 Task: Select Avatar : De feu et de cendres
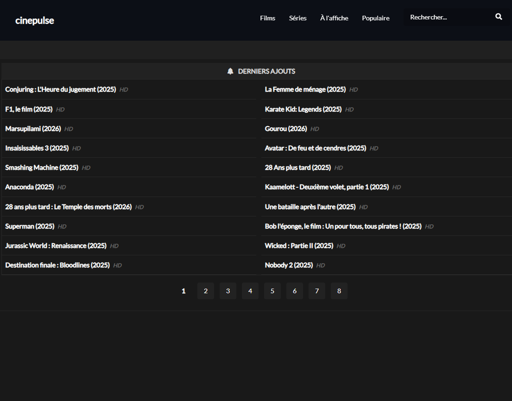click(x=315, y=148)
